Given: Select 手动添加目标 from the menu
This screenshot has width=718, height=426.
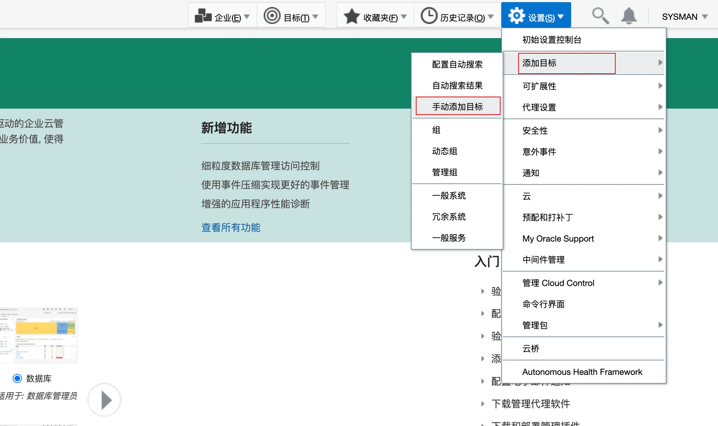Looking at the screenshot, I should pos(457,106).
